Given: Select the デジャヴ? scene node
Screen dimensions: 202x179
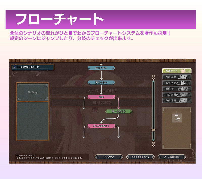Looking at the screenshot, I should point(101,68).
